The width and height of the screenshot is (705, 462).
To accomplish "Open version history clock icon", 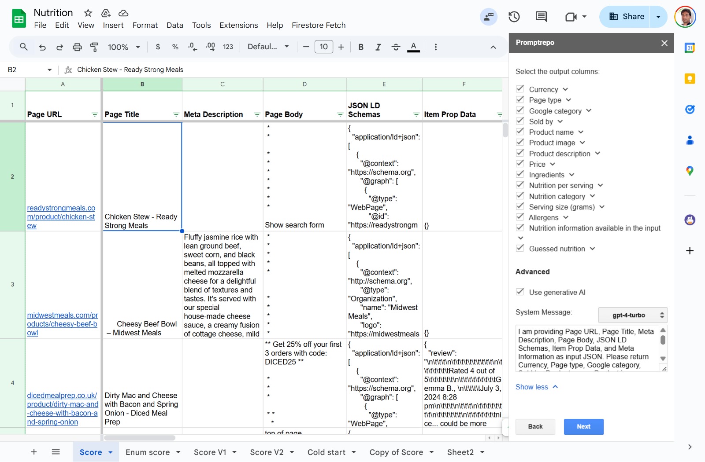I will [x=514, y=17].
